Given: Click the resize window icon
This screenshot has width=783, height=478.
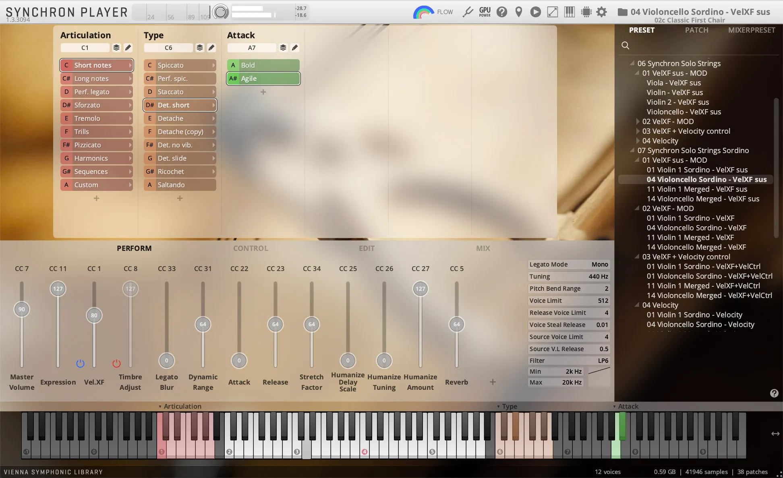Looking at the screenshot, I should pos(552,12).
